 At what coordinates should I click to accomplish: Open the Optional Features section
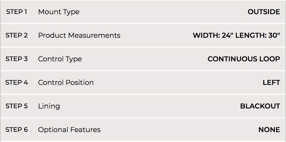(69, 130)
